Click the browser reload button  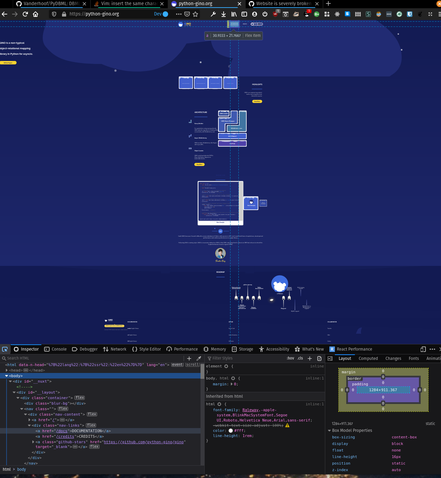pyautogui.click(x=25, y=14)
